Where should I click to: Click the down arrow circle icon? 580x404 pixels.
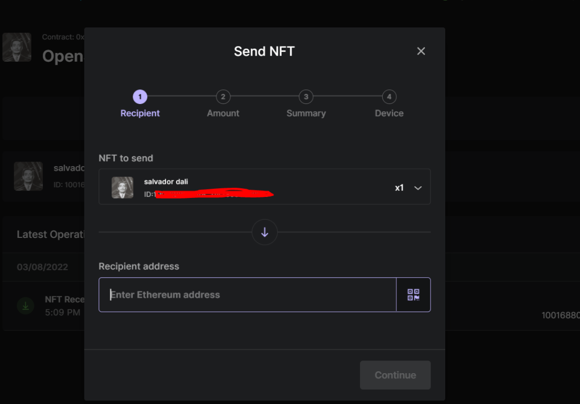265,232
